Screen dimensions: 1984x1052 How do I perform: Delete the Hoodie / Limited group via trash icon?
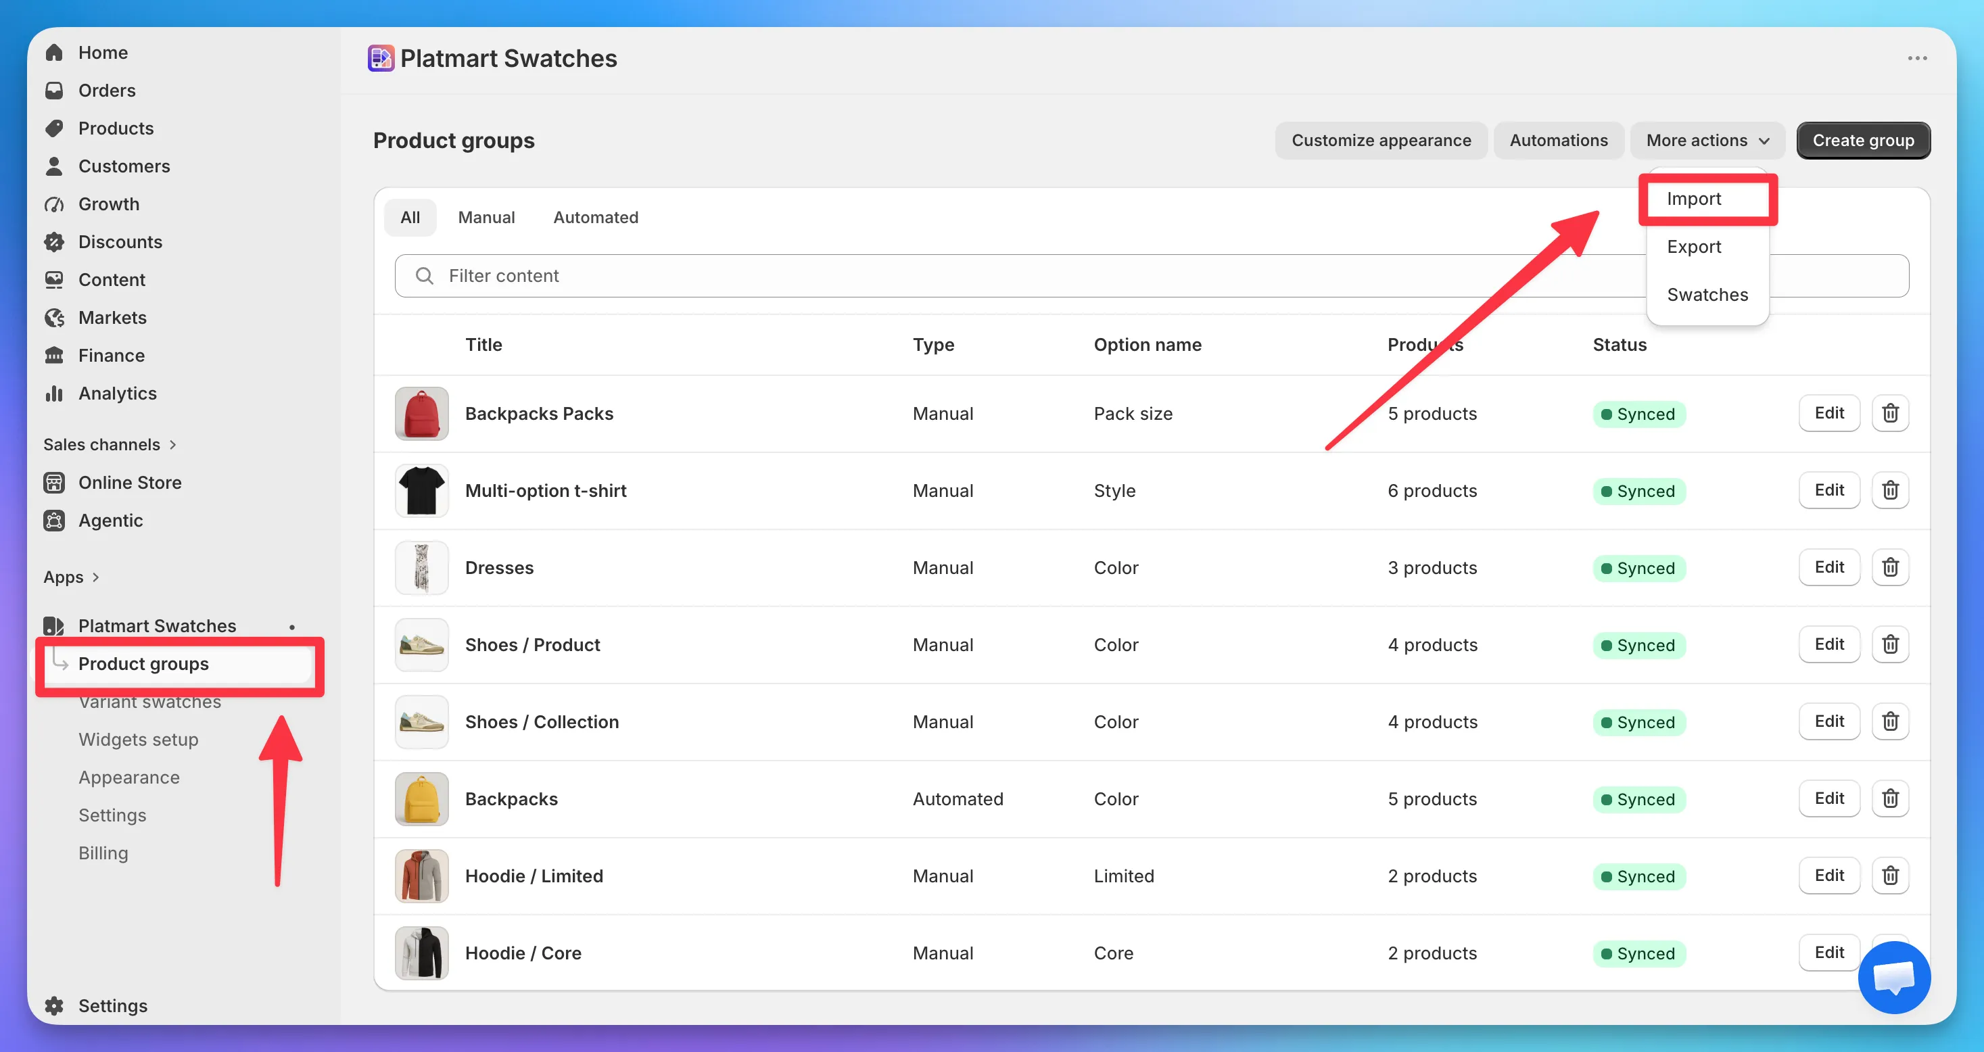1890,876
